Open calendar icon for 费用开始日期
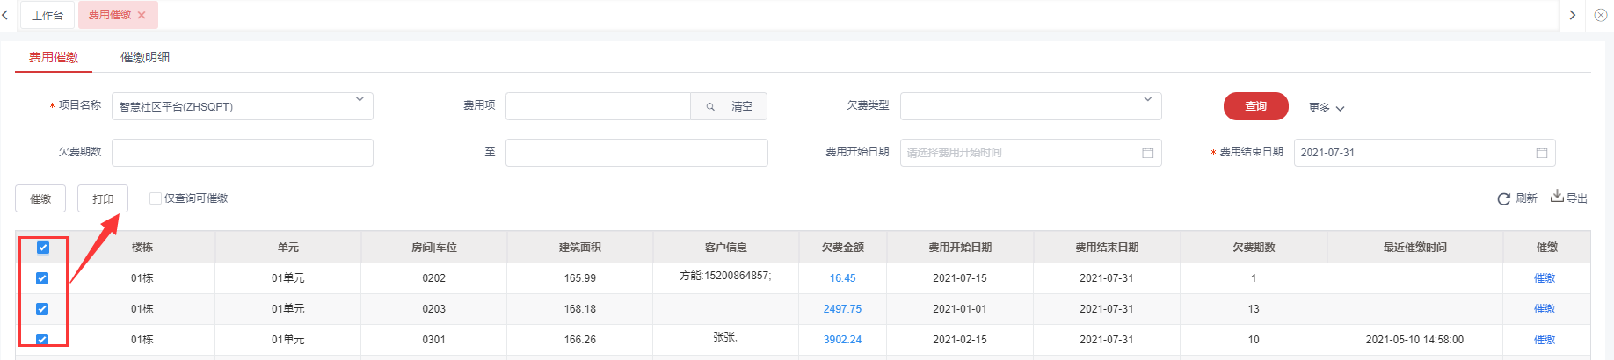 (1147, 153)
